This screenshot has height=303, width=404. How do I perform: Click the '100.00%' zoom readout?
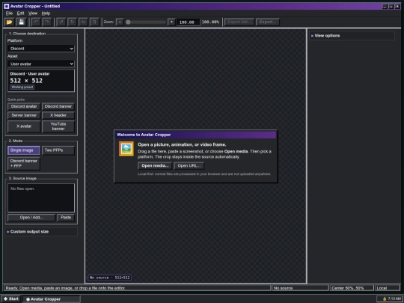tap(210, 22)
